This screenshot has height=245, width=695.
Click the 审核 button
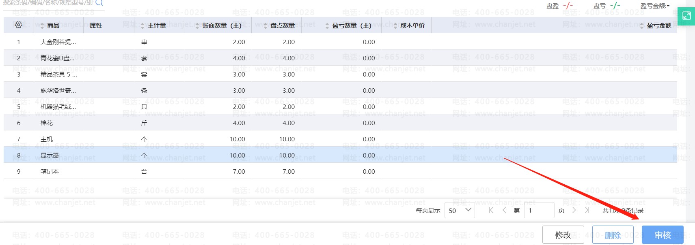pos(663,235)
